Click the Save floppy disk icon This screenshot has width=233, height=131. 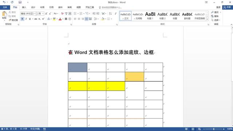(20, 2)
